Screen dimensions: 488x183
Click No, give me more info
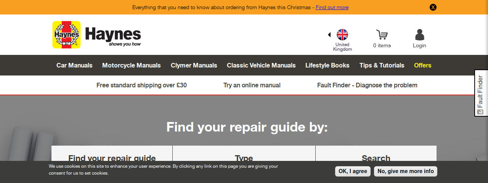[x=405, y=171]
